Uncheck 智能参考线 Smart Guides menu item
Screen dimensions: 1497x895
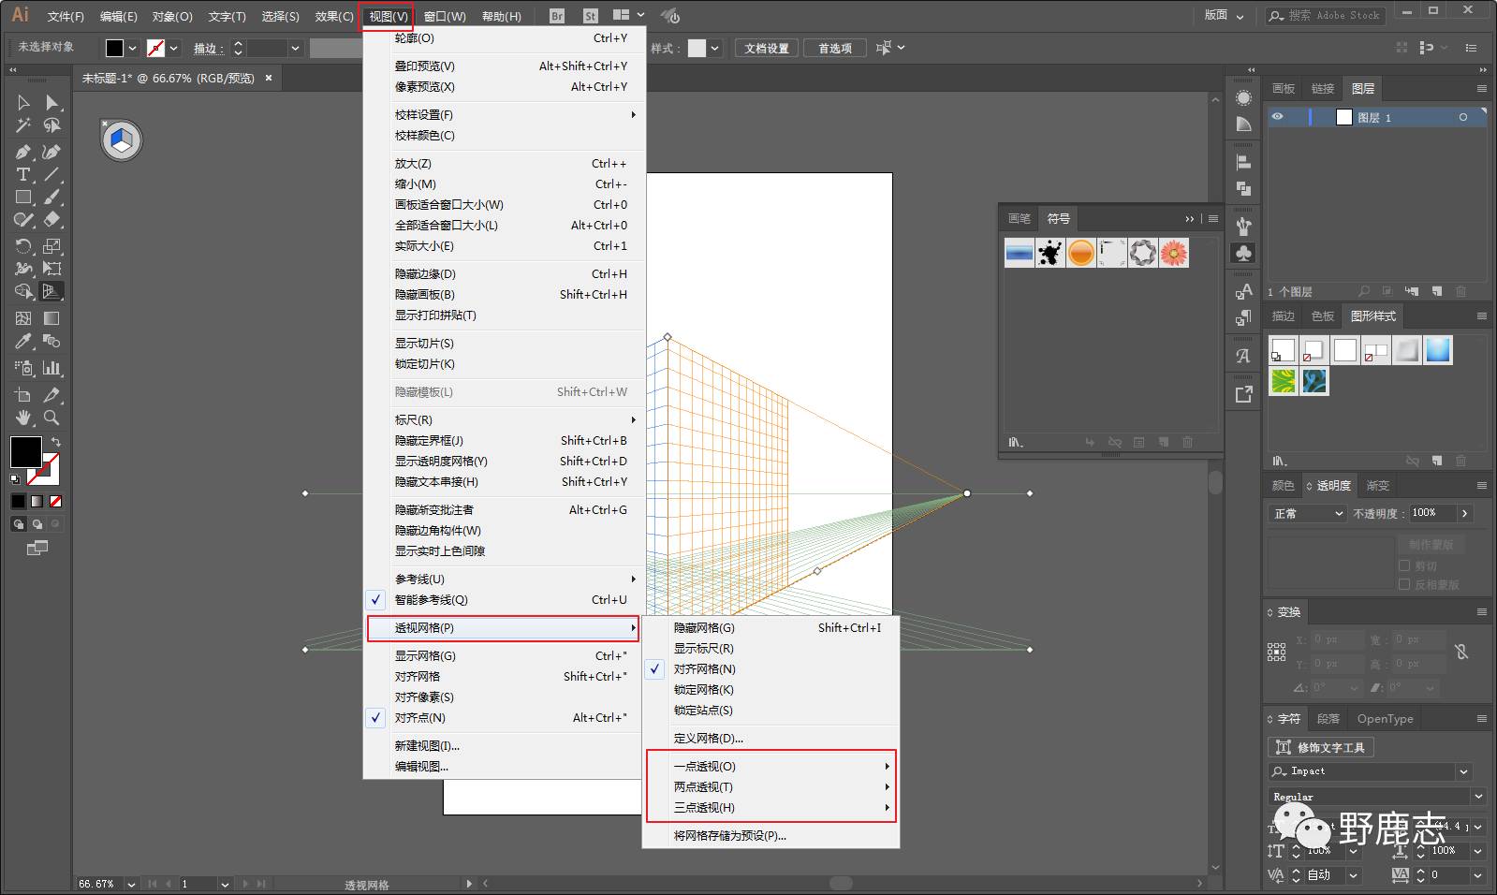pyautogui.click(x=431, y=600)
